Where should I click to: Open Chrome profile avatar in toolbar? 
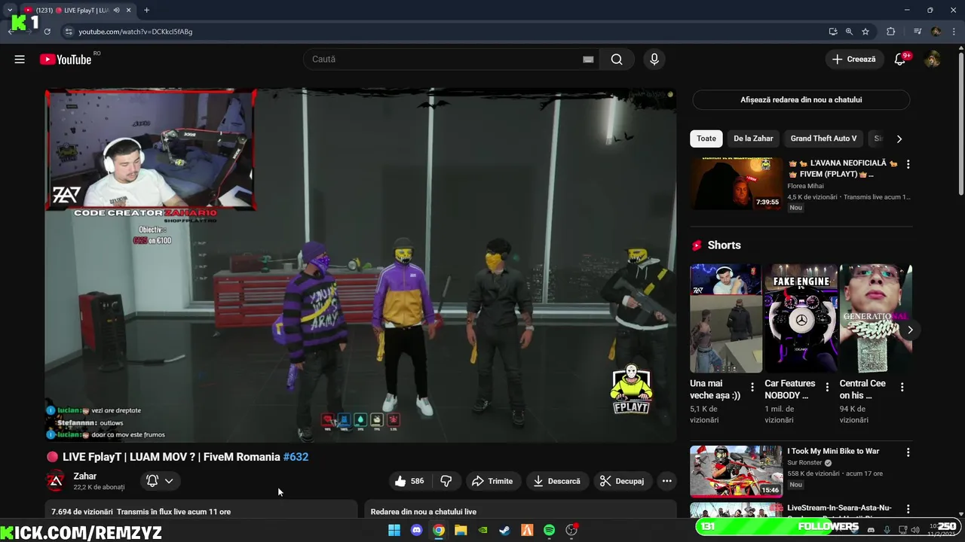936,32
